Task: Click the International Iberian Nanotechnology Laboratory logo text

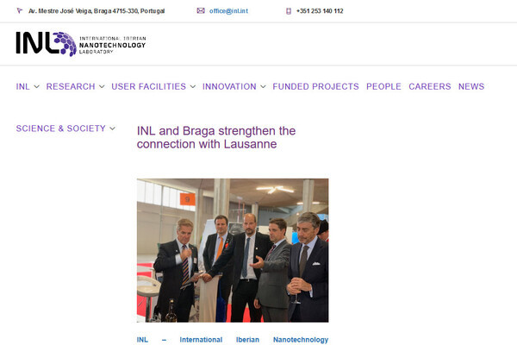Action: click(112, 45)
